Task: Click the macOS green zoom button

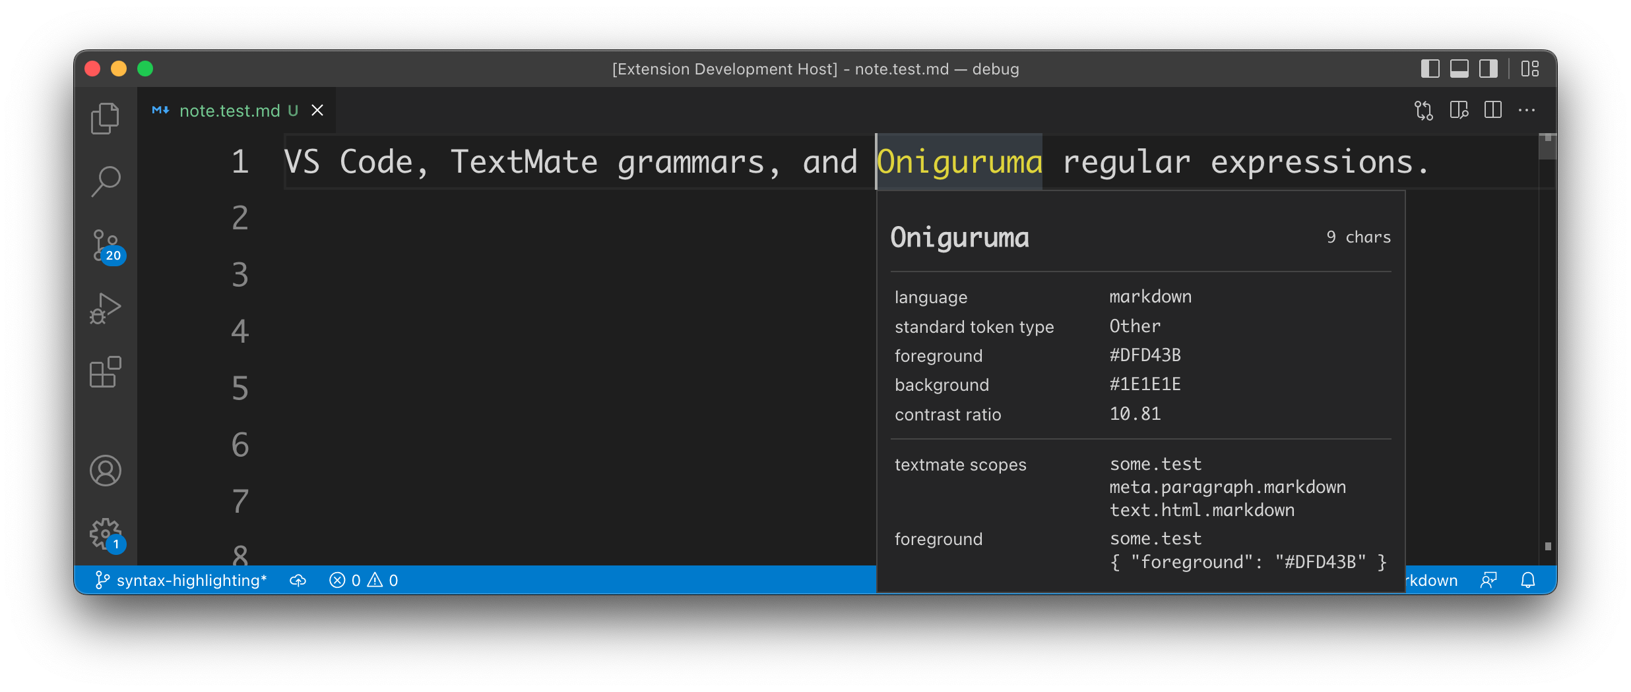Action: [x=145, y=69]
